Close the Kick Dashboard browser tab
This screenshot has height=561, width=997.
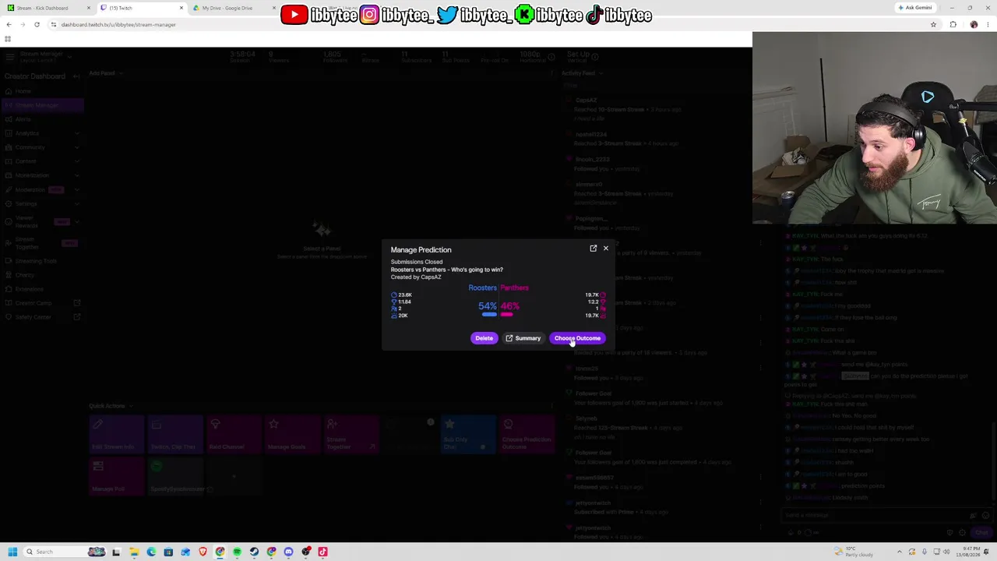tap(89, 8)
